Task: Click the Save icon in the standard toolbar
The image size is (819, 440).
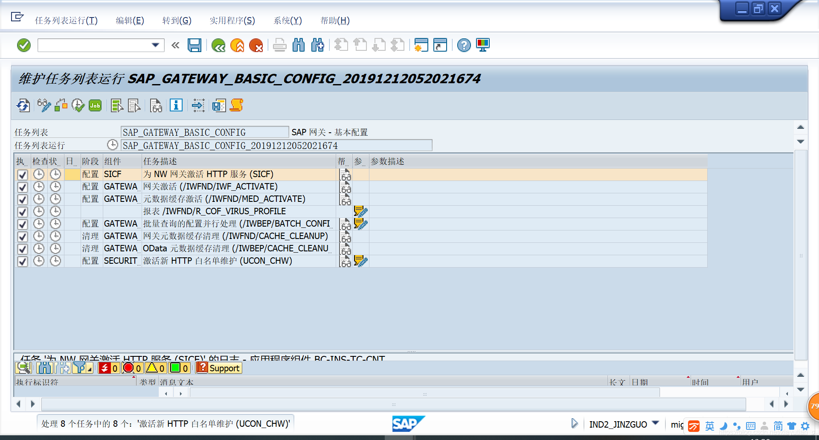Action: (x=195, y=45)
